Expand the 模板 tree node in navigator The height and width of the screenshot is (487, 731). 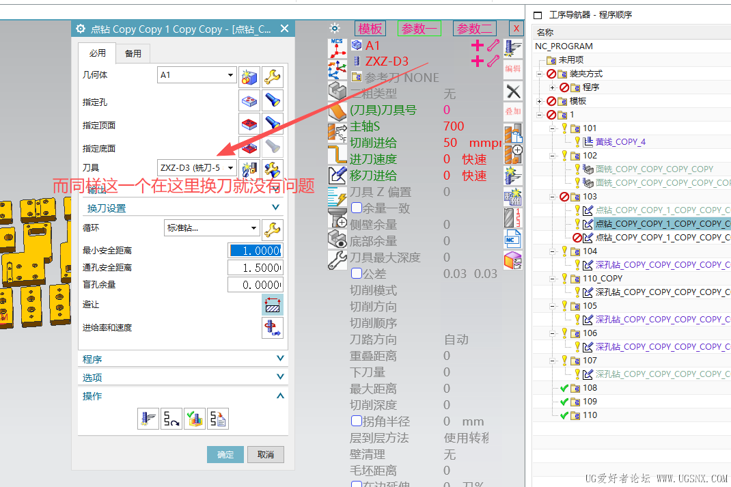pos(539,101)
